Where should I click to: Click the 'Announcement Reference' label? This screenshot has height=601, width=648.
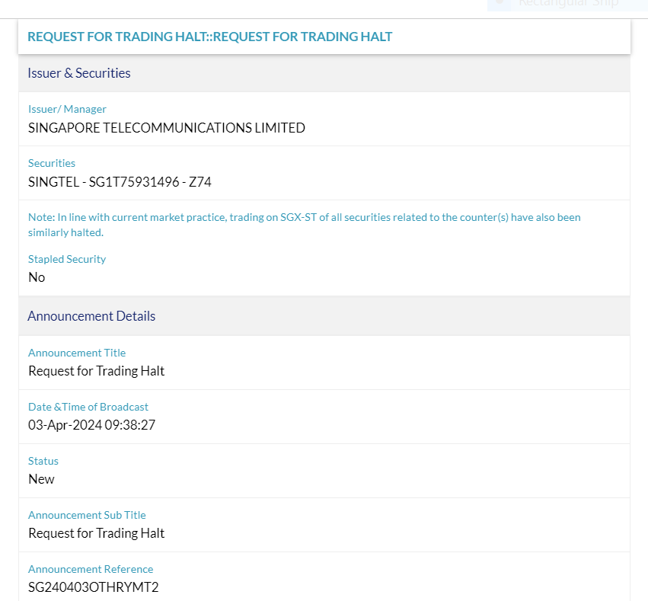[91, 569]
